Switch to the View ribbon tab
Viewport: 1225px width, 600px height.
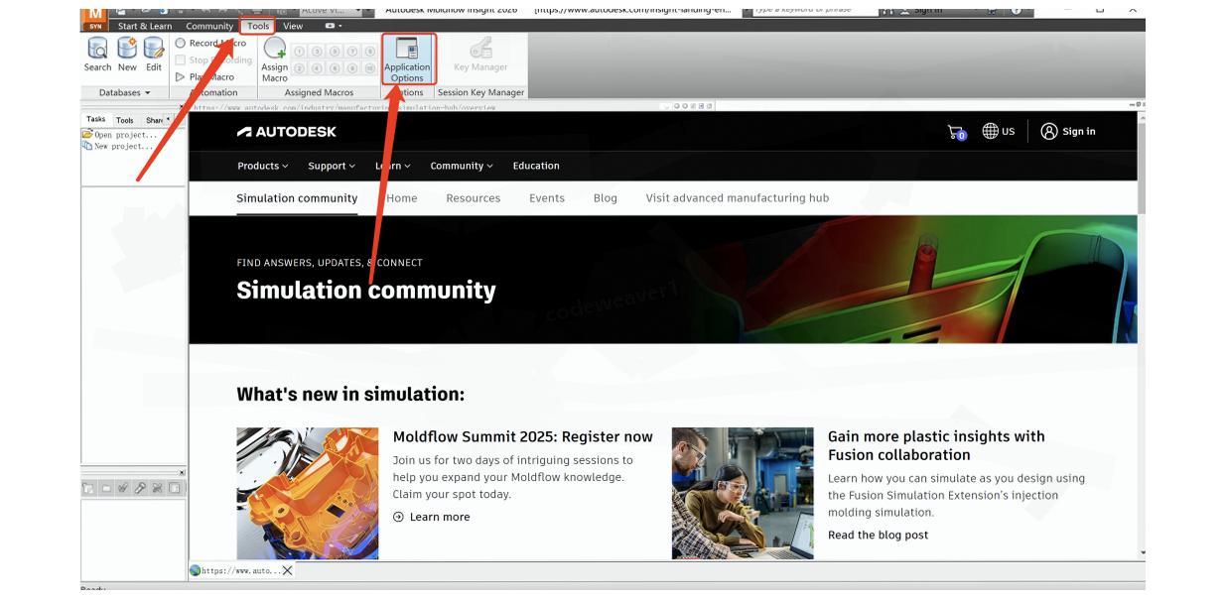pos(293,26)
